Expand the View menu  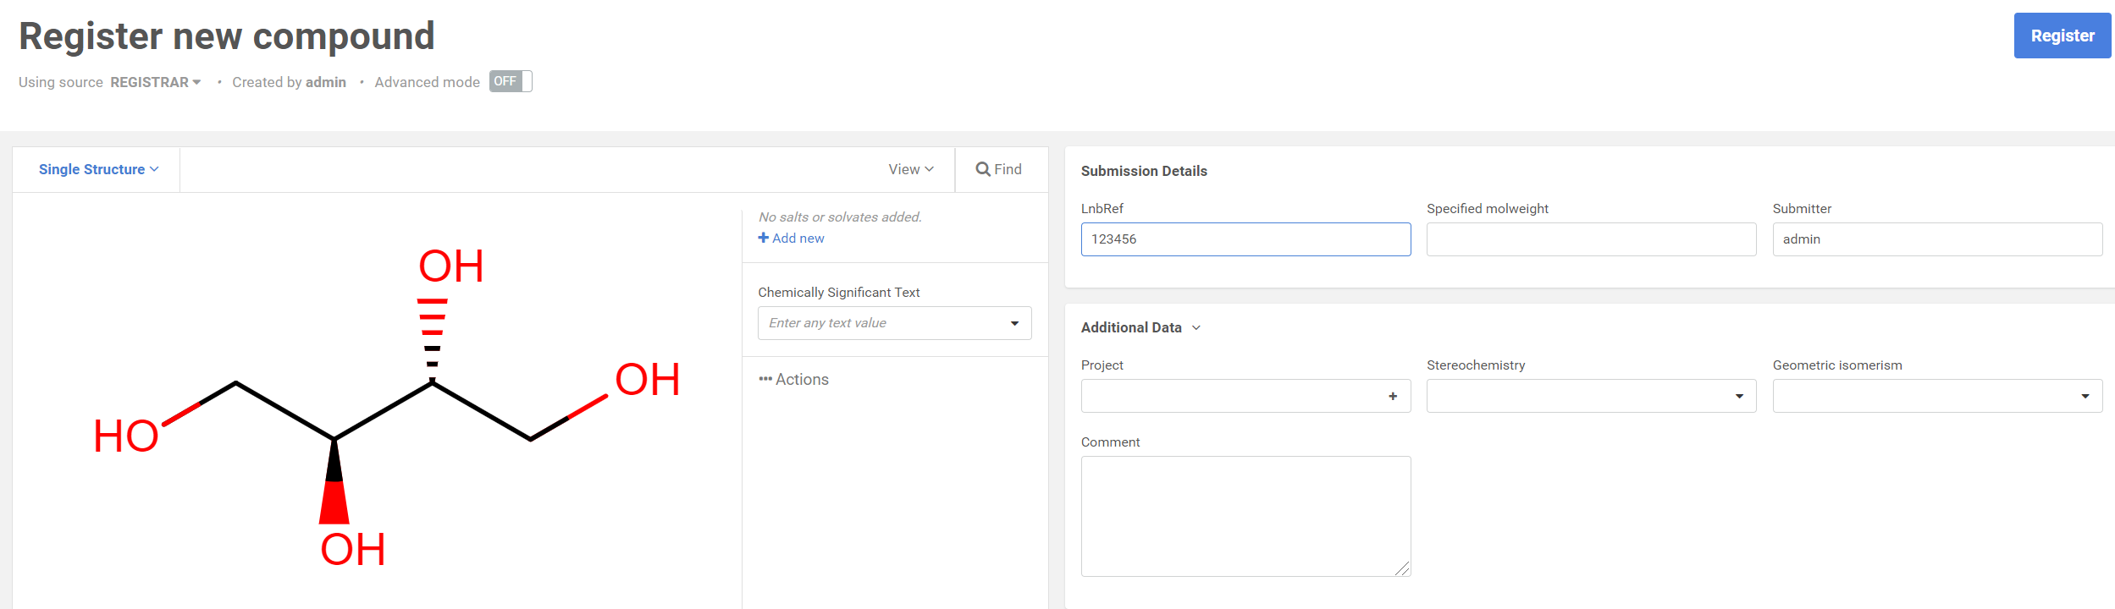(910, 169)
